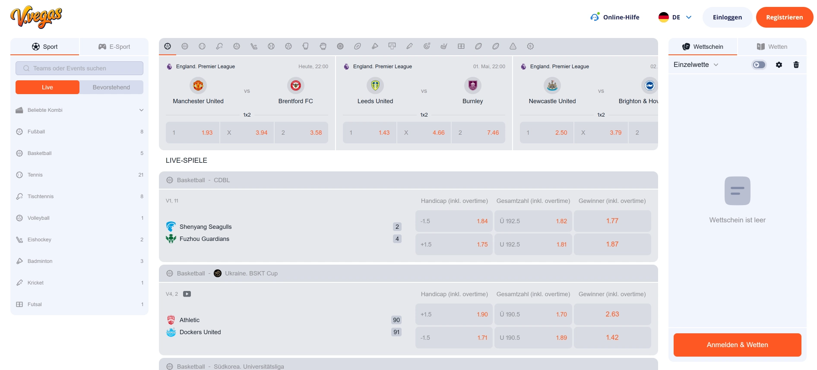Switch event filter to Bevorstehend
The width and height of the screenshot is (817, 370).
tap(111, 87)
